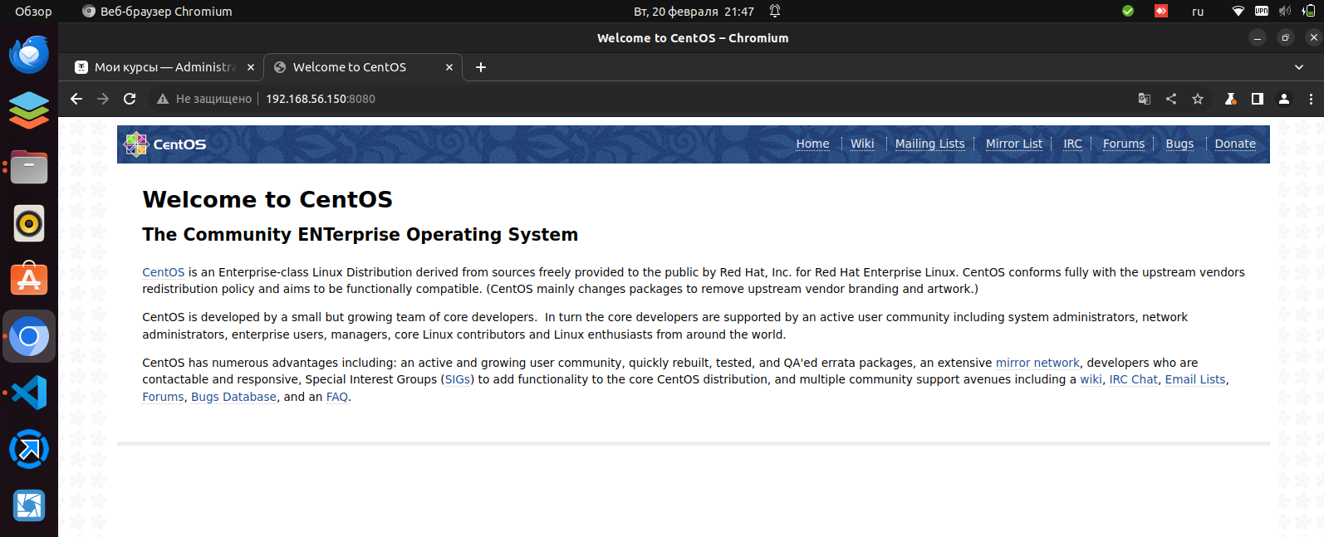Open Thunderbird mail from the dock
The width and height of the screenshot is (1324, 537).
(29, 55)
